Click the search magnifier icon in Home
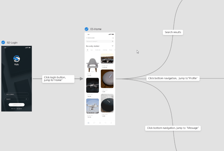Viewport: 224px width, 151px height. coord(113,41)
